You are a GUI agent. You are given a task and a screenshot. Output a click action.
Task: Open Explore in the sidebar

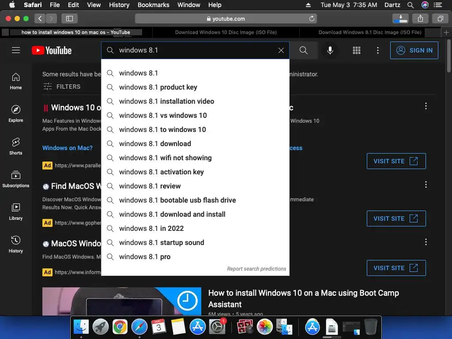[16, 114]
